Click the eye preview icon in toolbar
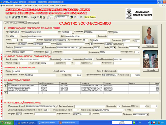The width and height of the screenshot is (166, 125). (72, 17)
